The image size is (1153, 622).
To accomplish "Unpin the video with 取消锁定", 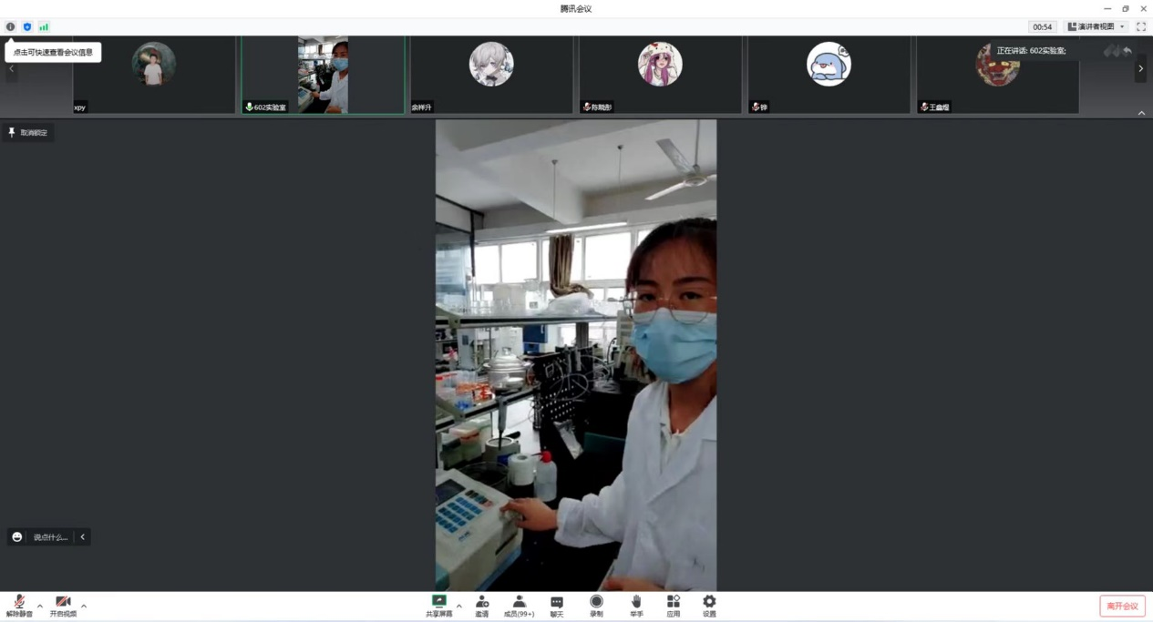I will pyautogui.click(x=28, y=133).
